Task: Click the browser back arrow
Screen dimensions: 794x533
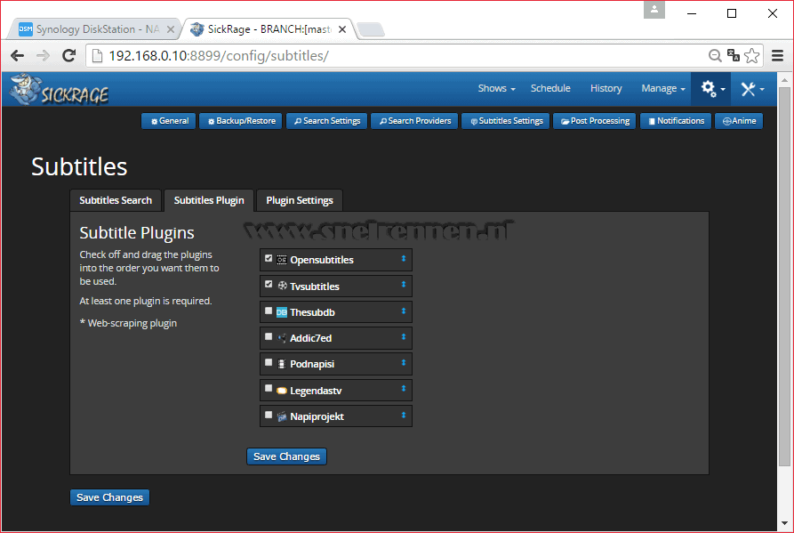Action: [17, 56]
